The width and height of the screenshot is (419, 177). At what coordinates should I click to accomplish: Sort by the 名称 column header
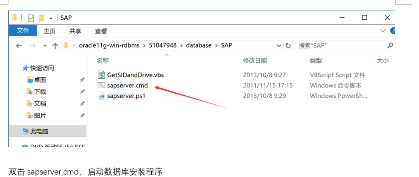102,60
